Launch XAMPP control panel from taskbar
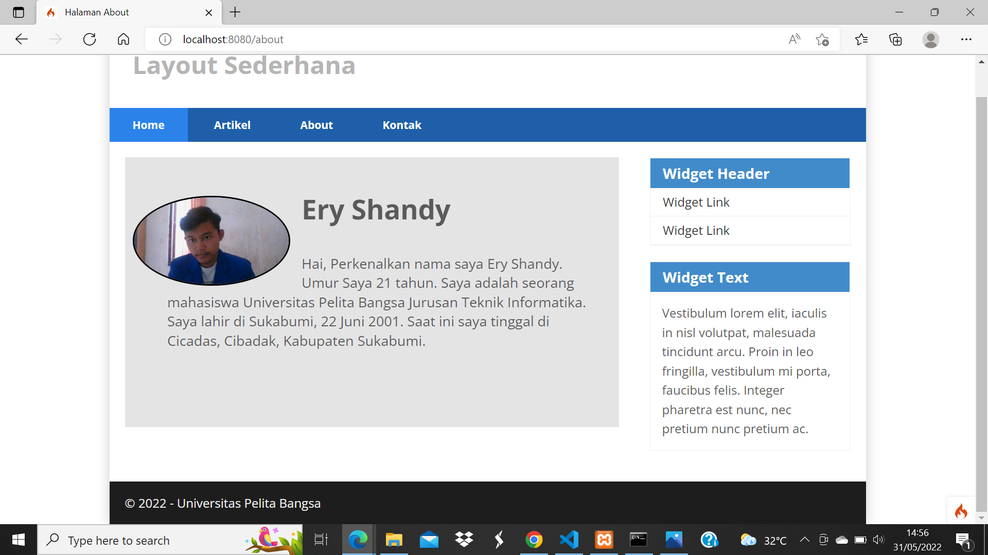 [x=603, y=540]
